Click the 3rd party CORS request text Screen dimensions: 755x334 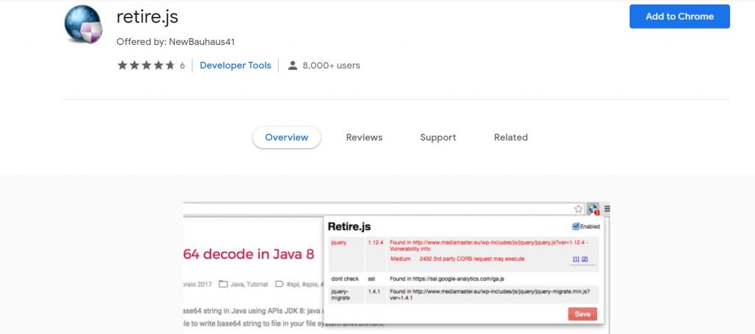tap(472, 259)
